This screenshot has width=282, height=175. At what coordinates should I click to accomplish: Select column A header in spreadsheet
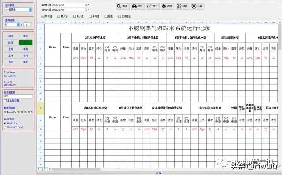[x=52, y=22]
